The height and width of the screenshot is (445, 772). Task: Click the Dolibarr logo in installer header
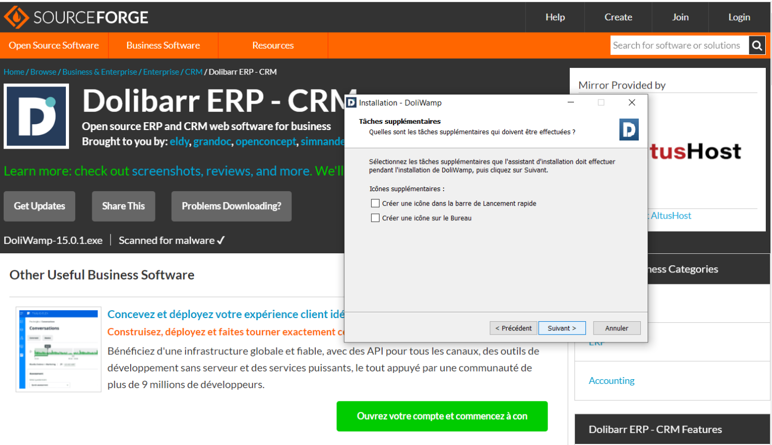(629, 130)
